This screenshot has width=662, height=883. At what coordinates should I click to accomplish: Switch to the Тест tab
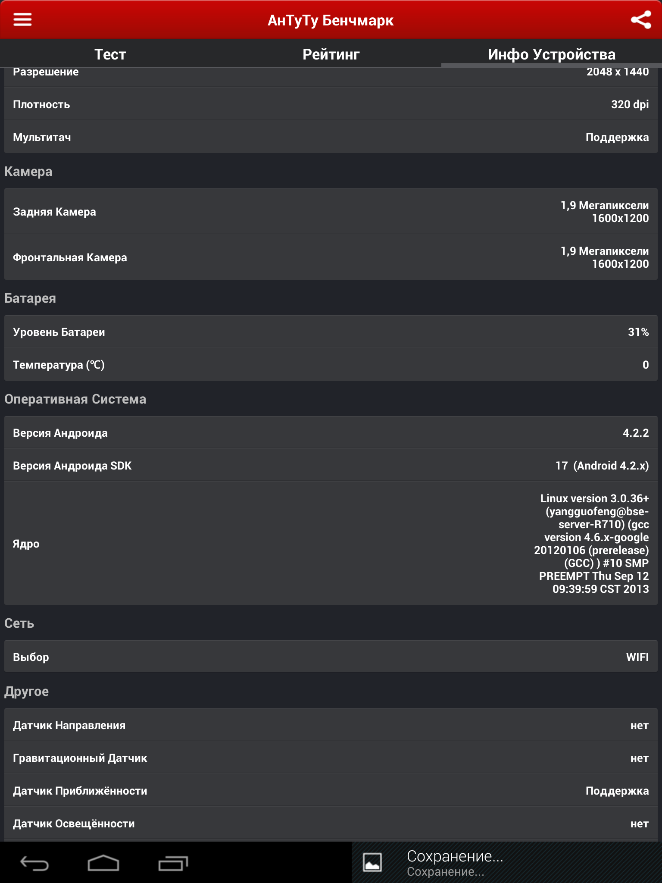110,54
